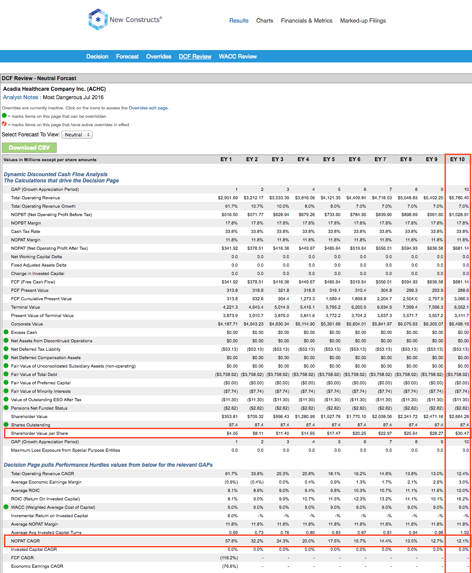
Task: Click green override dot for Excess Cash
Action: [6, 332]
